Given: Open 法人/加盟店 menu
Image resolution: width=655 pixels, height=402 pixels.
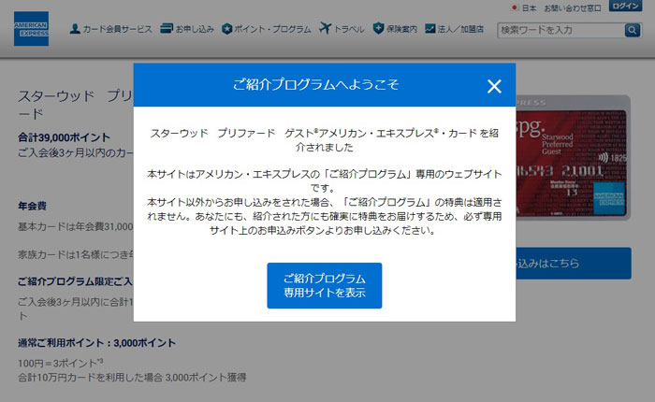Looking at the screenshot, I should coord(460,29).
